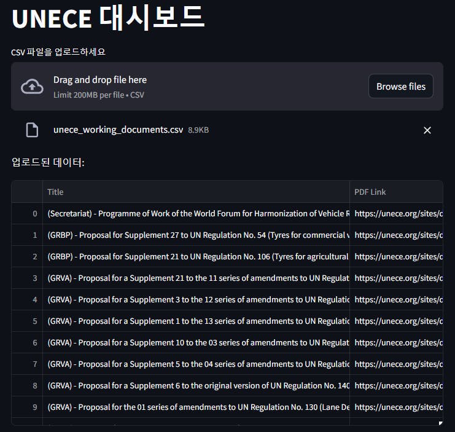This screenshot has height=432, width=455.
Task: Select row index 3
Action: coord(27,278)
